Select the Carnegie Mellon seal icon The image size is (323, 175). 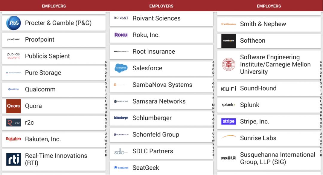click(228, 64)
